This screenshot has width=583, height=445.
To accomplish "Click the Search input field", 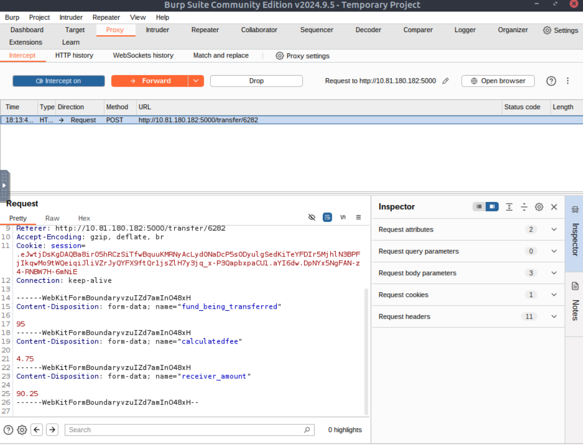I will (x=184, y=429).
